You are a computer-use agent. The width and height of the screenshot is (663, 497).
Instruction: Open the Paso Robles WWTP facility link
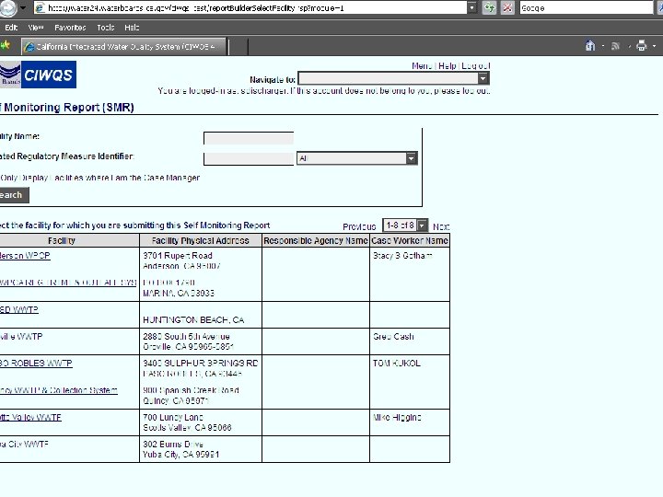(x=36, y=364)
